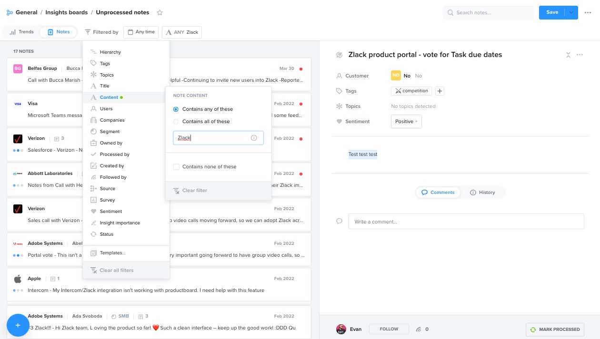The width and height of the screenshot is (600, 339).
Task: Click the followers count icon next to FOLLOW
Action: [x=419, y=329]
